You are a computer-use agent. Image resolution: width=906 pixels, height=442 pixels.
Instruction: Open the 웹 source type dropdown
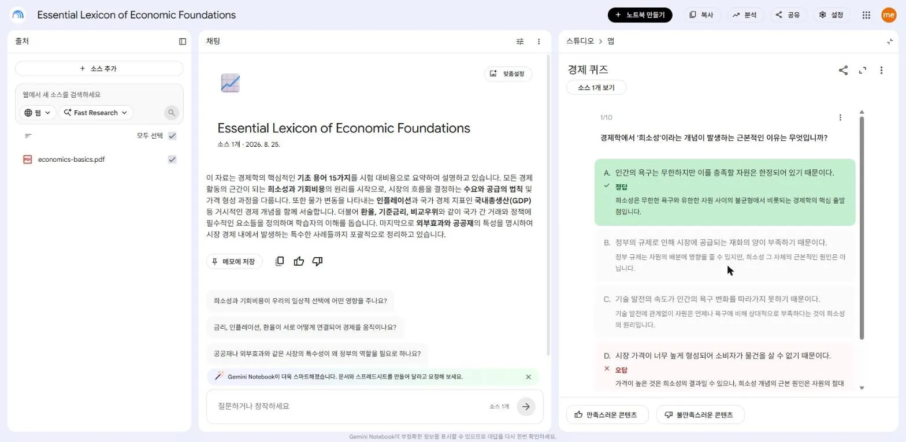click(38, 113)
